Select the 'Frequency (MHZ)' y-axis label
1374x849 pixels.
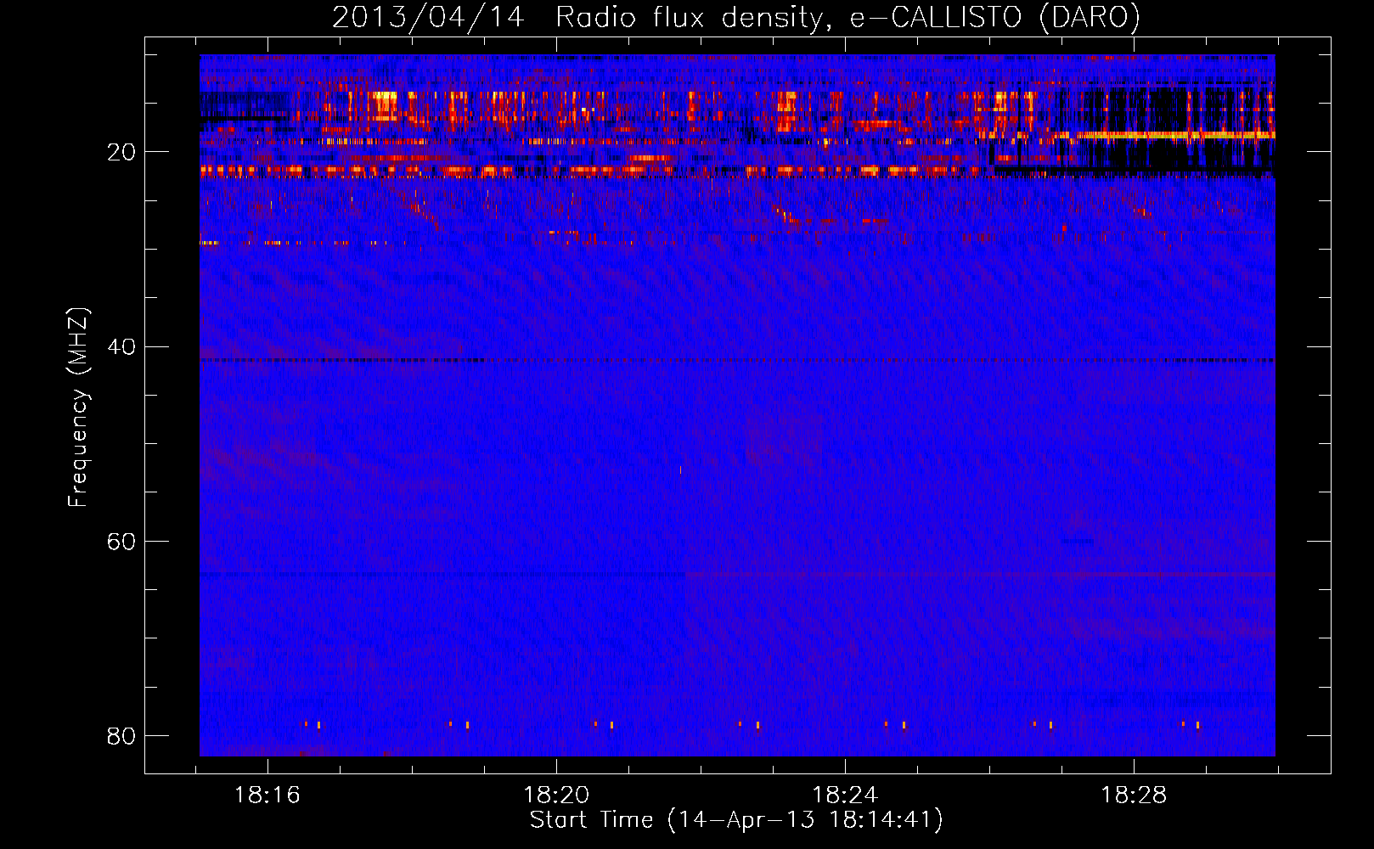(x=78, y=408)
